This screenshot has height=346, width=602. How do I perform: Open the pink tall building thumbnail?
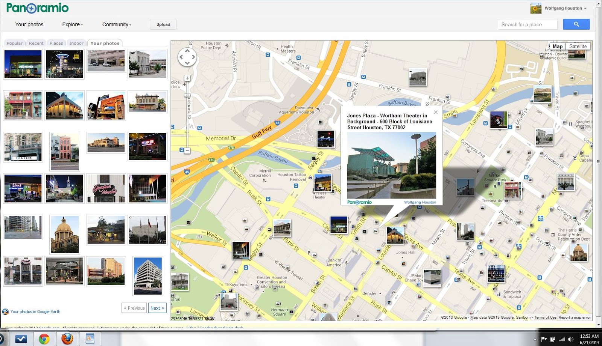(x=65, y=152)
